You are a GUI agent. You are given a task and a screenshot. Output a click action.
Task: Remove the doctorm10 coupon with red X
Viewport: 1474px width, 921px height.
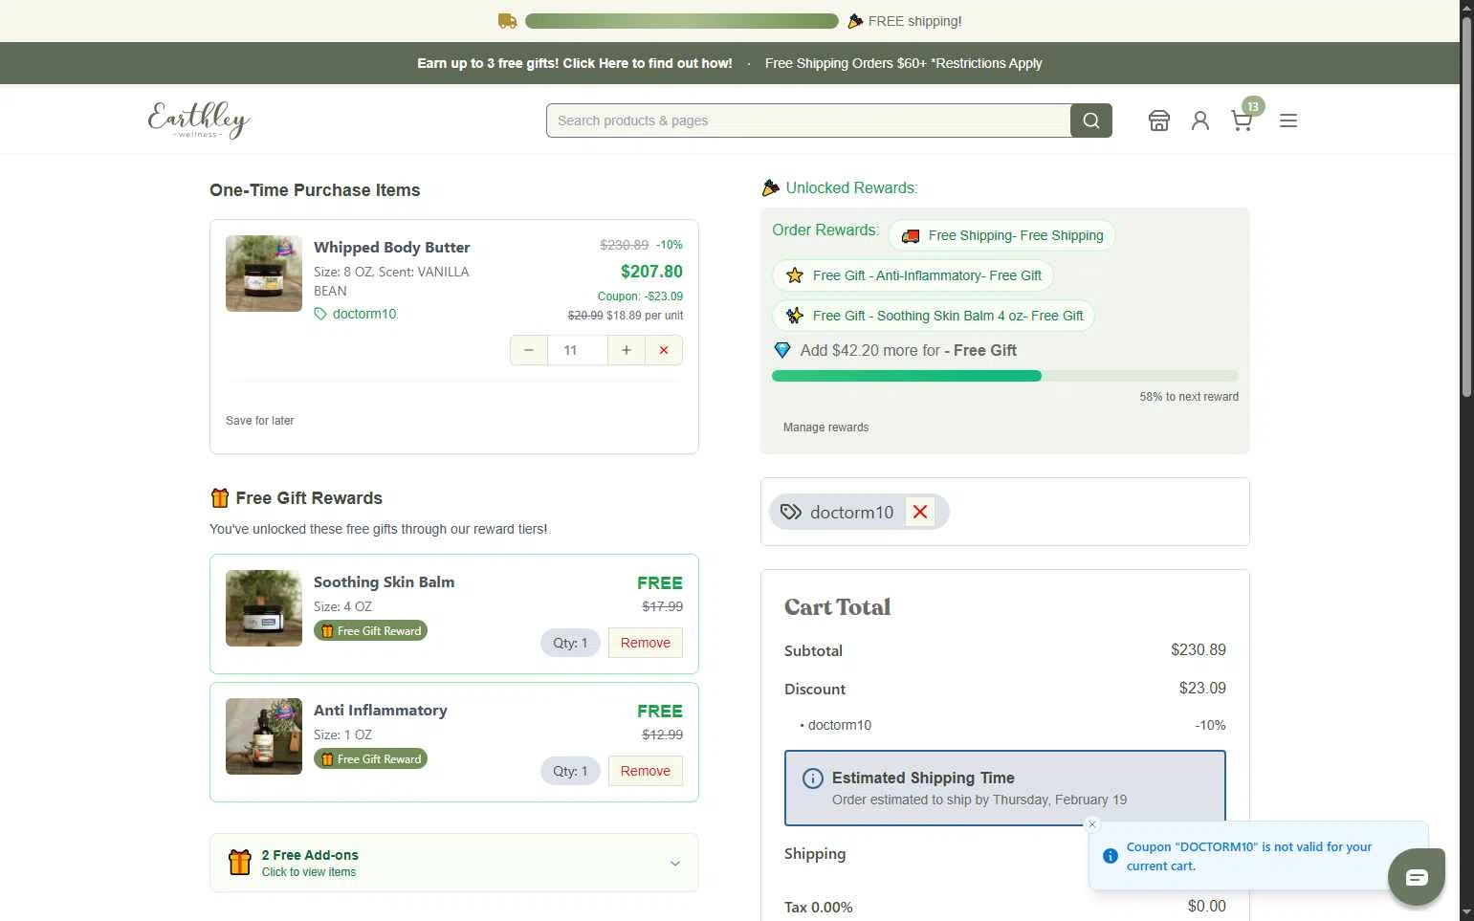(x=920, y=512)
